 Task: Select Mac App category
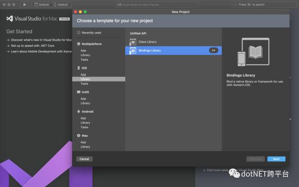[83, 142]
